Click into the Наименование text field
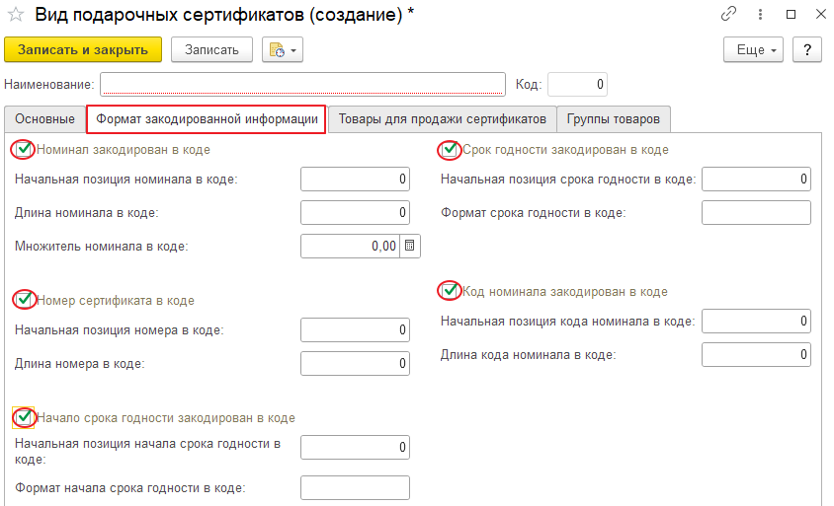This screenshot has width=834, height=506. point(302,85)
